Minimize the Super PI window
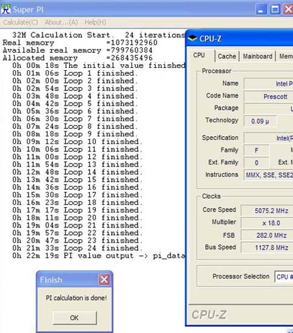Image resolution: width=293 pixels, height=333 pixels. tap(261, 9)
